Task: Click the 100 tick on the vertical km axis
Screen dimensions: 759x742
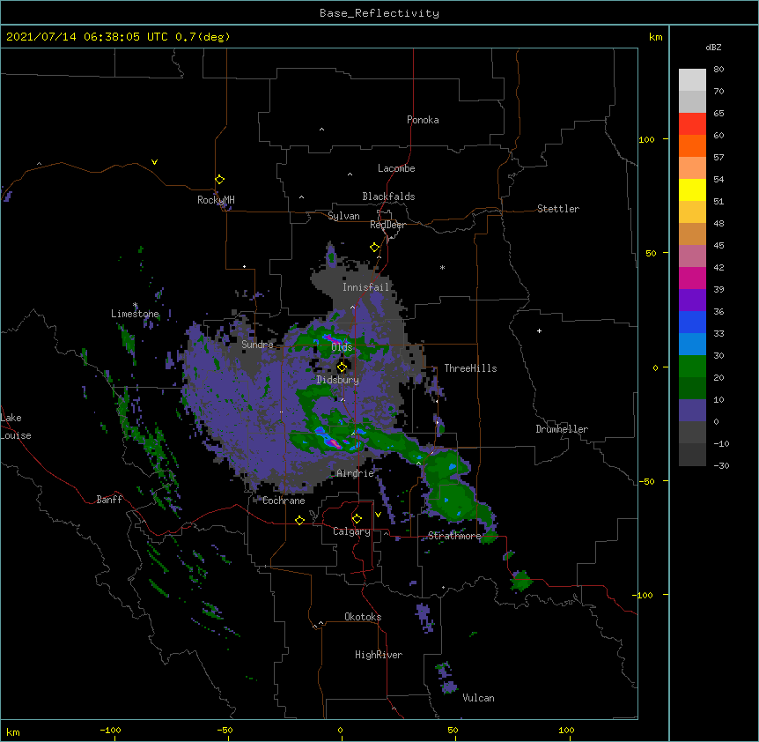Action: pos(646,139)
